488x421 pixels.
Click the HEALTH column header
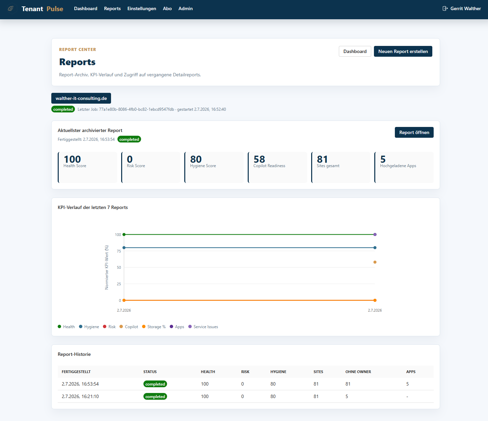(208, 372)
